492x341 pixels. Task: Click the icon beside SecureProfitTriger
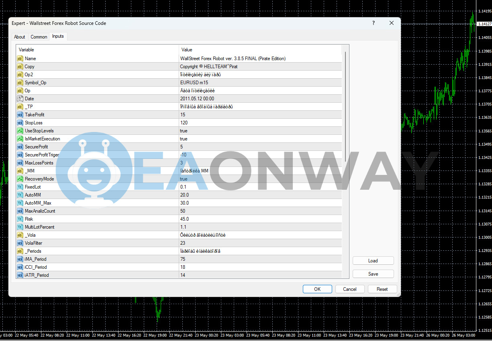coord(20,155)
